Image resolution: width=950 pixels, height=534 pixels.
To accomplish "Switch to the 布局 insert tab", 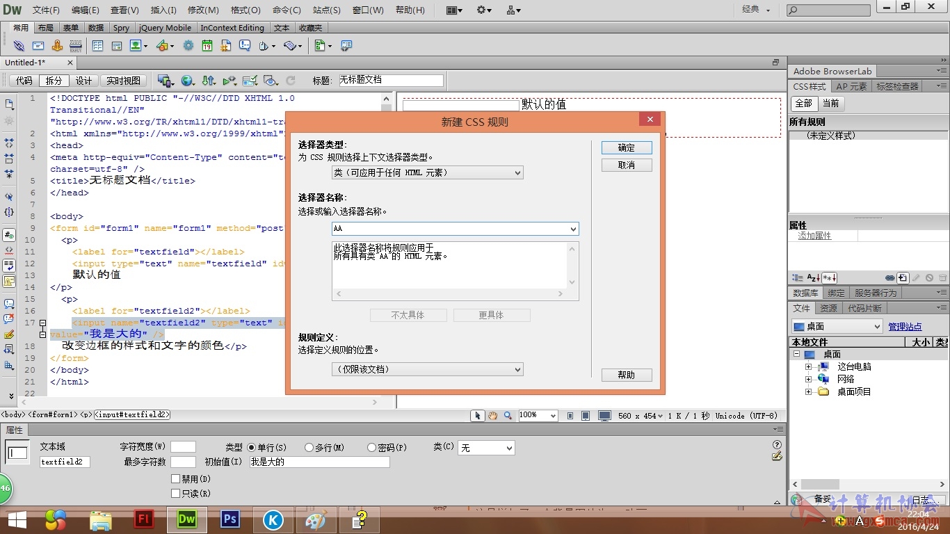I will (x=45, y=28).
